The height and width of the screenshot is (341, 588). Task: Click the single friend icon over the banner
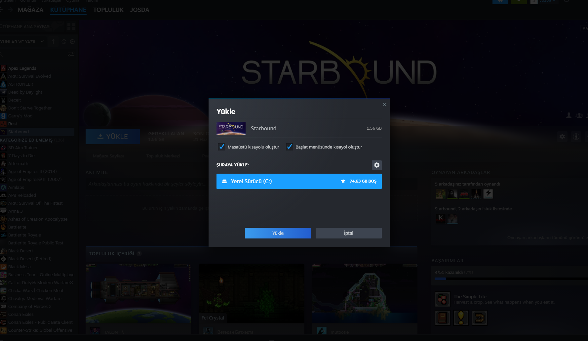coord(569,115)
